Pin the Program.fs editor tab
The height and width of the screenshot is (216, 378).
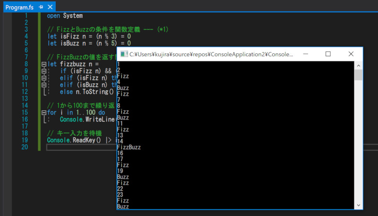pyautogui.click(x=41, y=7)
